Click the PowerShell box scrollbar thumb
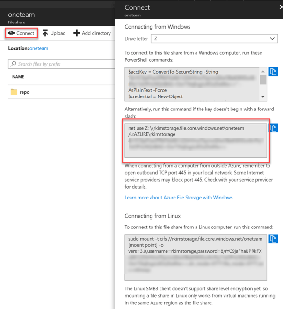 [263, 80]
